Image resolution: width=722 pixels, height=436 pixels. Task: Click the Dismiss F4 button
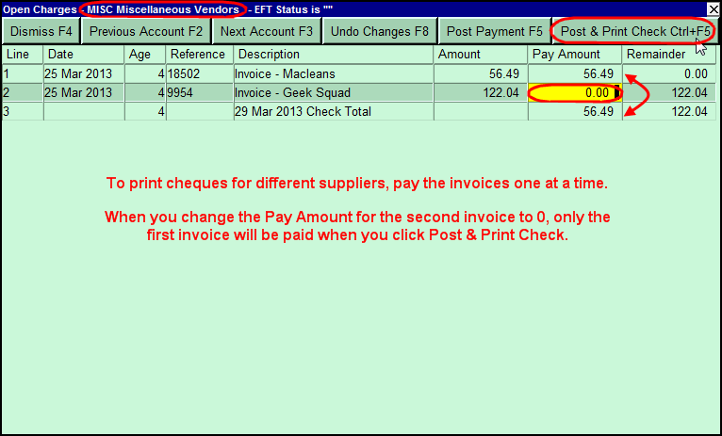click(41, 31)
